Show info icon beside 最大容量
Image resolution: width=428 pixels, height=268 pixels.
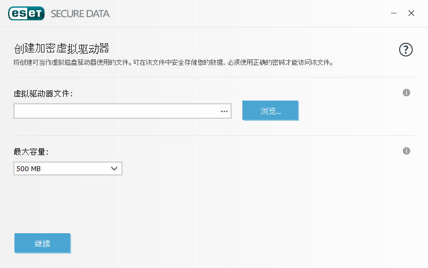(407, 151)
